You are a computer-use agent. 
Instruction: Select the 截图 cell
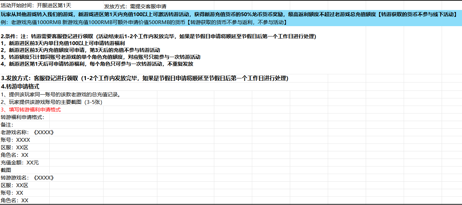tap(6, 170)
